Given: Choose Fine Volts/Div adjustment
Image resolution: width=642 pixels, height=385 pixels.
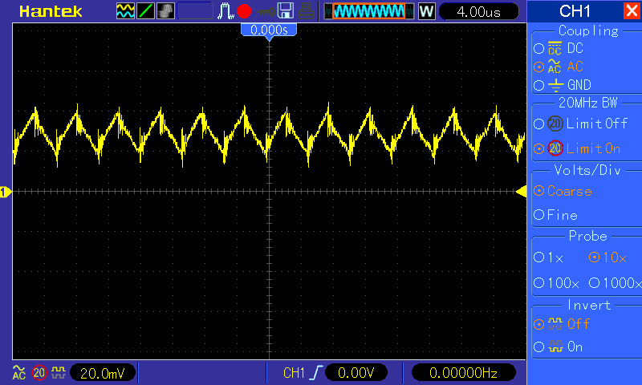Looking at the screenshot, I should [x=555, y=215].
